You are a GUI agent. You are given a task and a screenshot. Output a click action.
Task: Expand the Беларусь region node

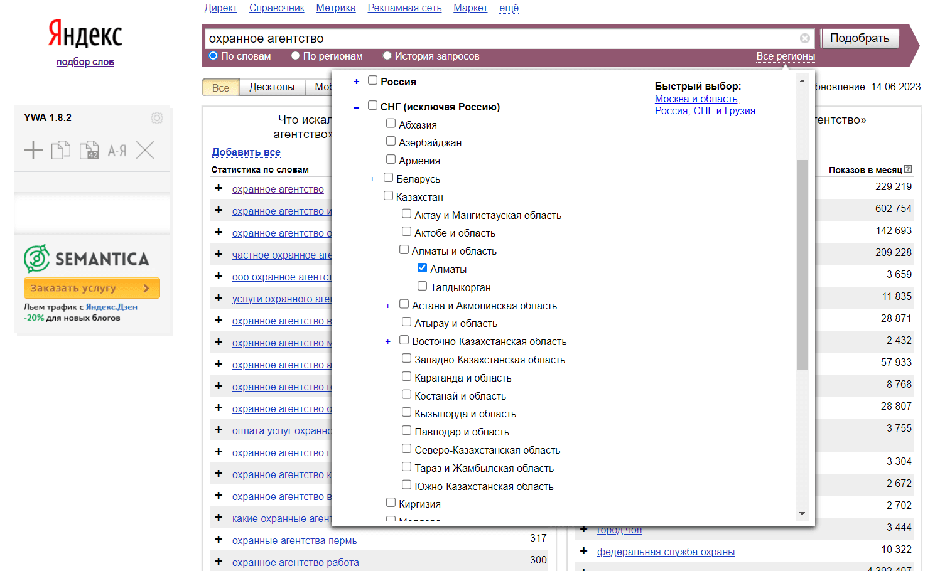click(372, 179)
